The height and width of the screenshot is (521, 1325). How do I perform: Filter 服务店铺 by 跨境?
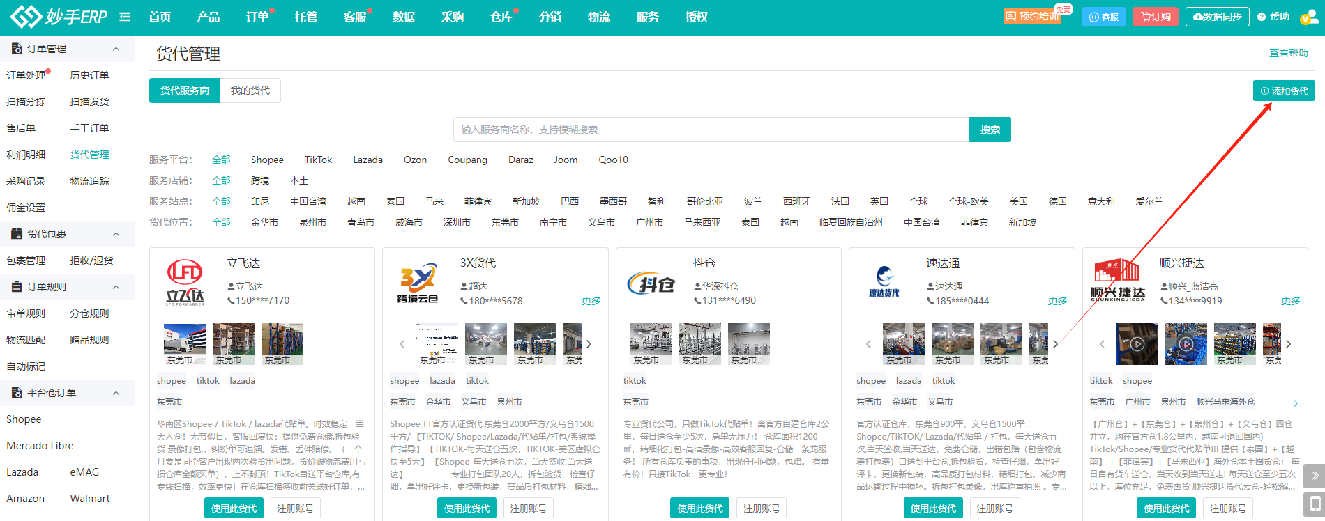(x=260, y=180)
